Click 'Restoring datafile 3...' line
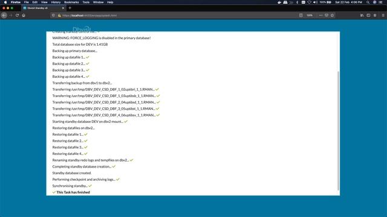The image size is (387, 217). click(70, 147)
